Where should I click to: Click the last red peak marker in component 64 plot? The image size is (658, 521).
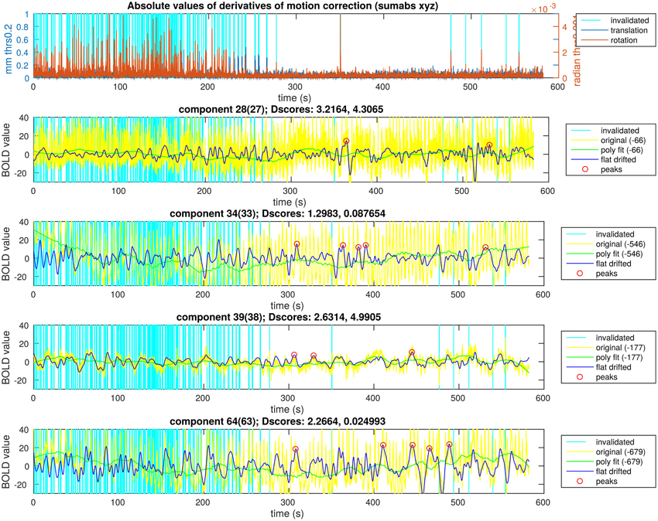pyautogui.click(x=450, y=444)
